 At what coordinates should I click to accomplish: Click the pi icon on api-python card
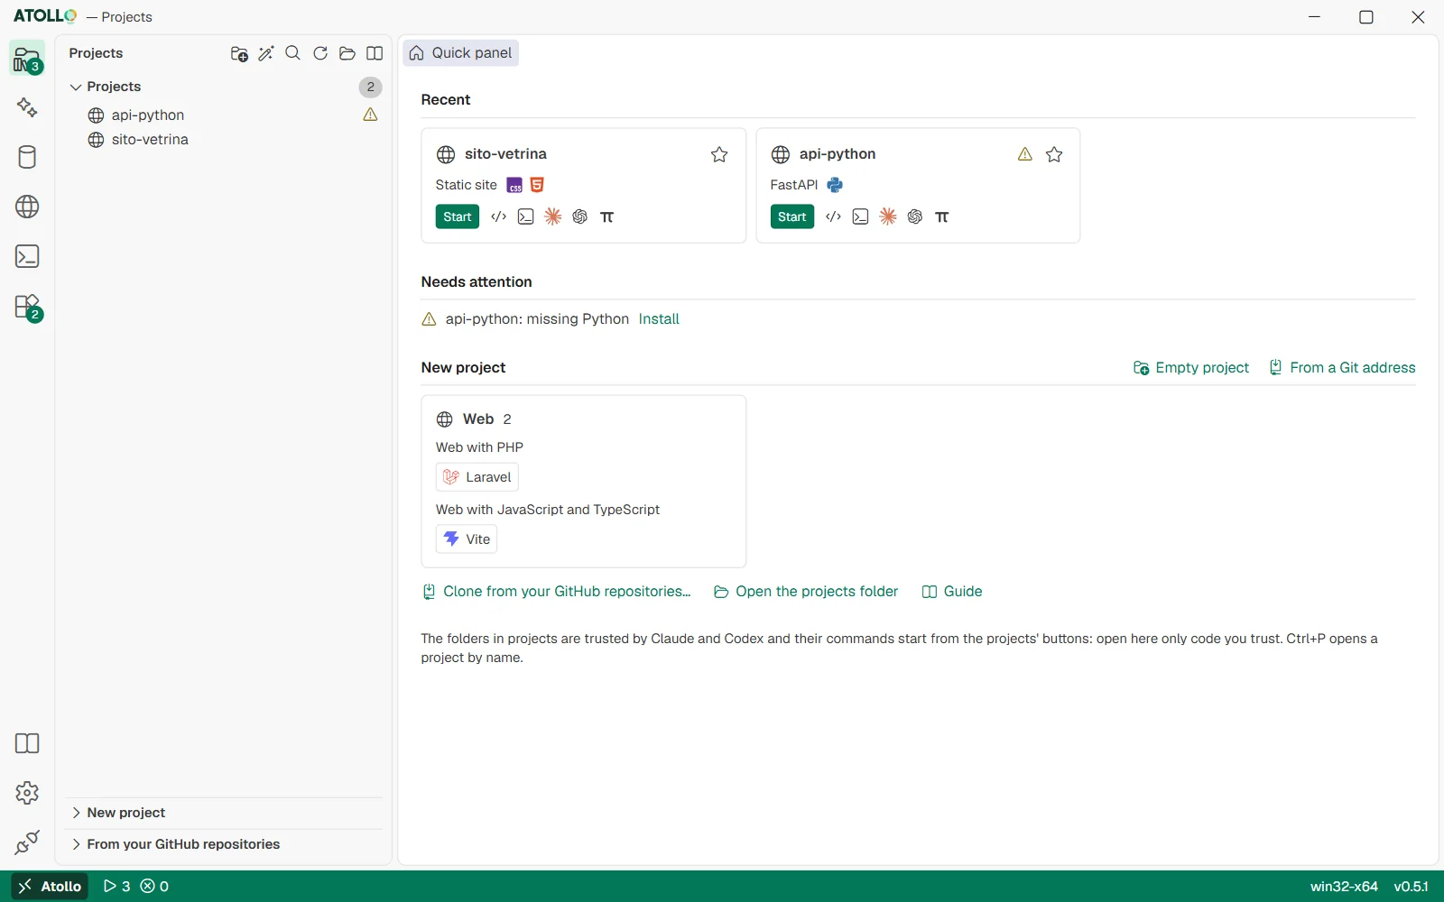[942, 216]
